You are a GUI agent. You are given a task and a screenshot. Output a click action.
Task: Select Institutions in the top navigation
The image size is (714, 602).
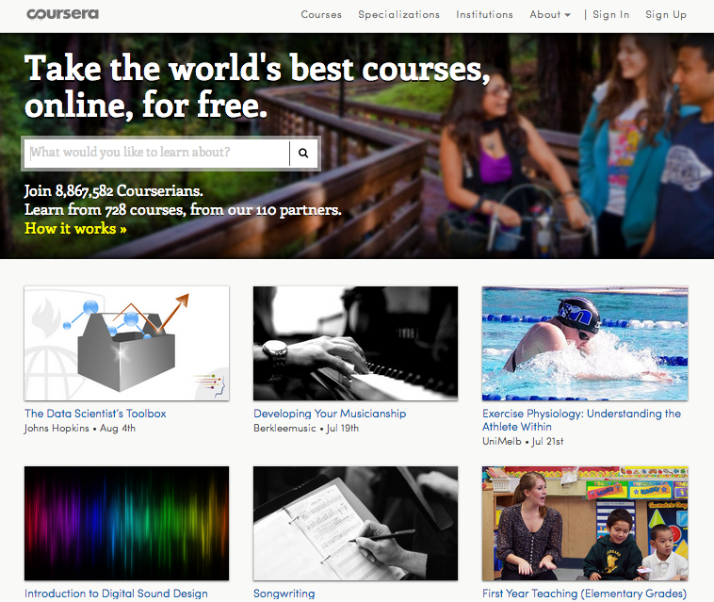coord(484,14)
